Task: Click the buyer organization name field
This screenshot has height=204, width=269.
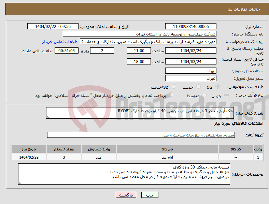Action: click(140, 34)
